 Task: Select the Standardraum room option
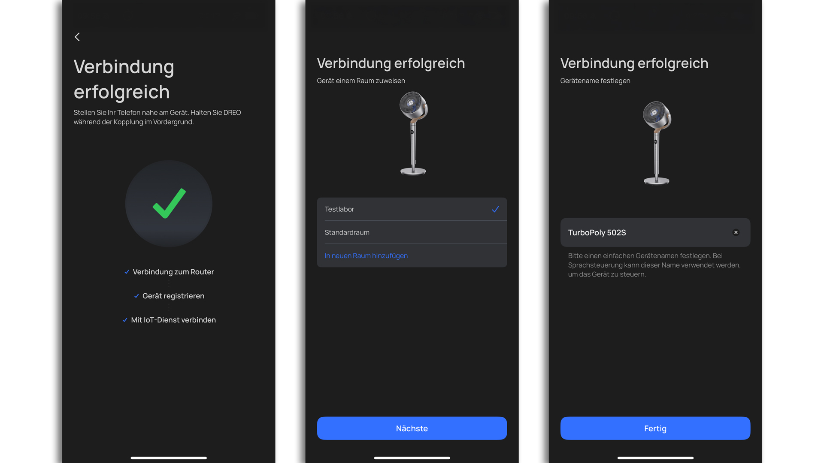tap(412, 232)
